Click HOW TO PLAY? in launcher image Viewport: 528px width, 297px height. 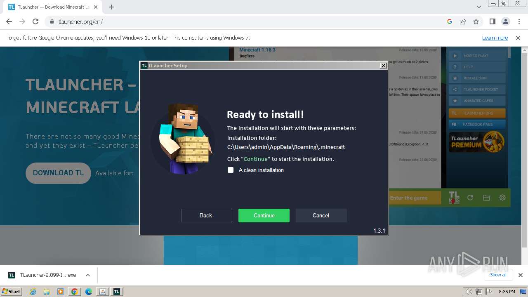477,56
